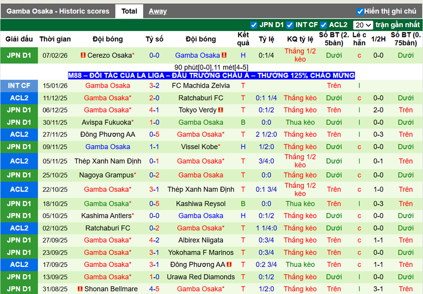Click Thép Xanh Nam Định home team on 05/11/25

coord(108,161)
